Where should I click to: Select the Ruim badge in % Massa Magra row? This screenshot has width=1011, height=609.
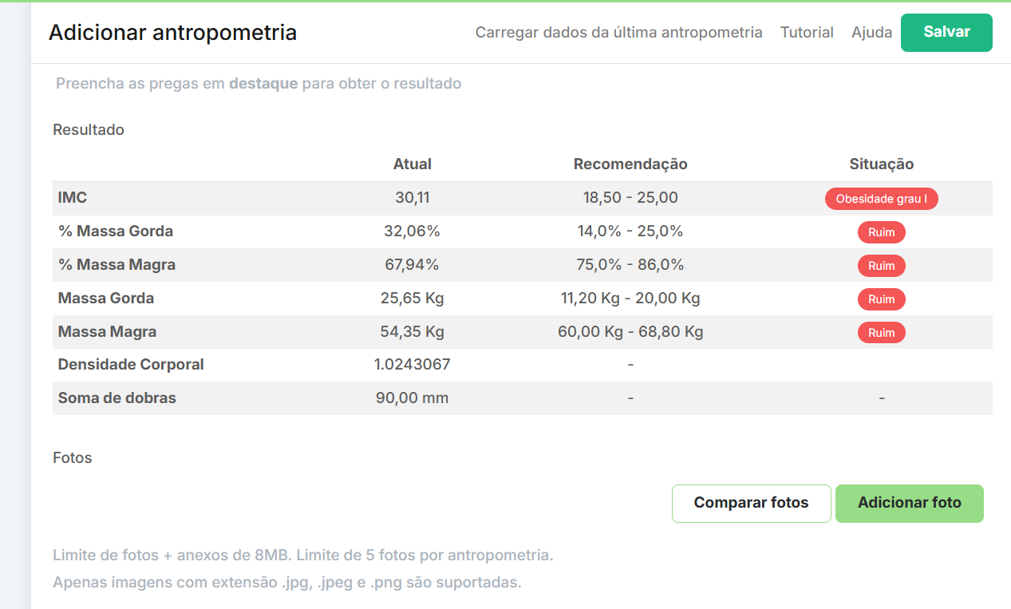click(881, 266)
